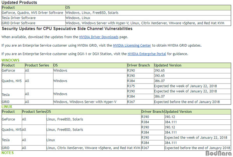Image resolution: width=233 pixels, height=157 pixels.
Task: Click 'Linux, FreeBSD, Solaris' in the LINUX GeForce row
Action: coord(94,119)
